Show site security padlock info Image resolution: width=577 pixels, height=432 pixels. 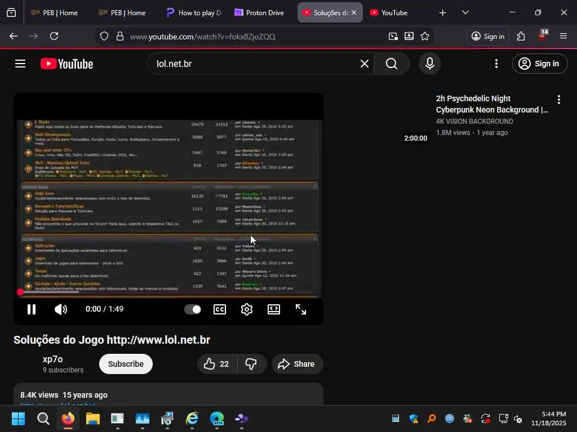119,37
